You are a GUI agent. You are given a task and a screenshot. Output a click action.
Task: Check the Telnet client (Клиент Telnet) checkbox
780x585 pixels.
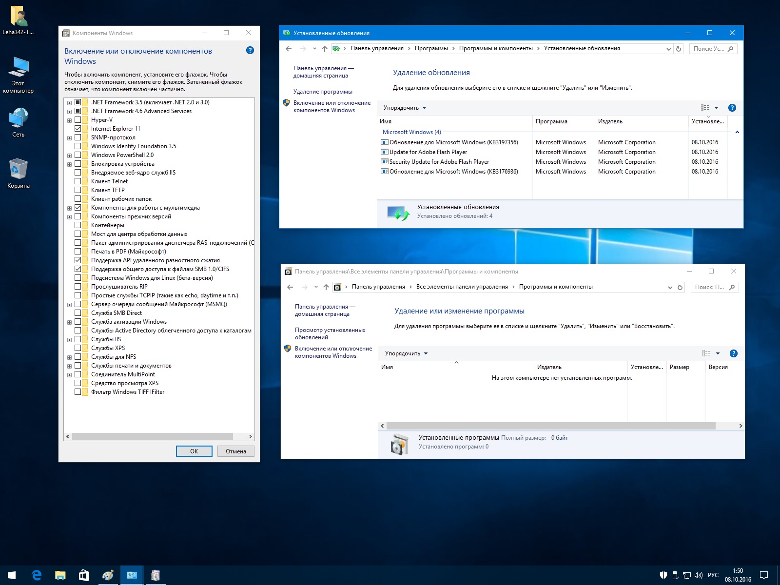(x=78, y=181)
